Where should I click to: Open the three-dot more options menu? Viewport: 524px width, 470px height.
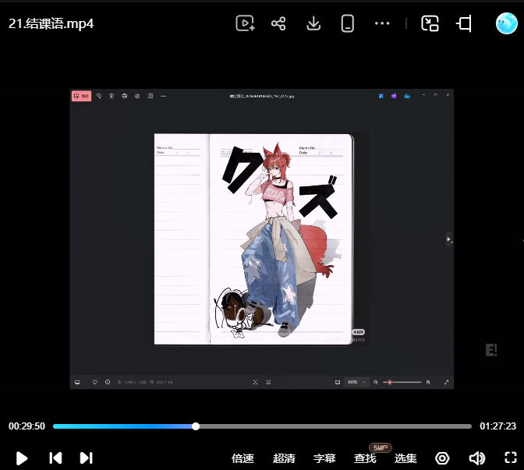coord(382,23)
